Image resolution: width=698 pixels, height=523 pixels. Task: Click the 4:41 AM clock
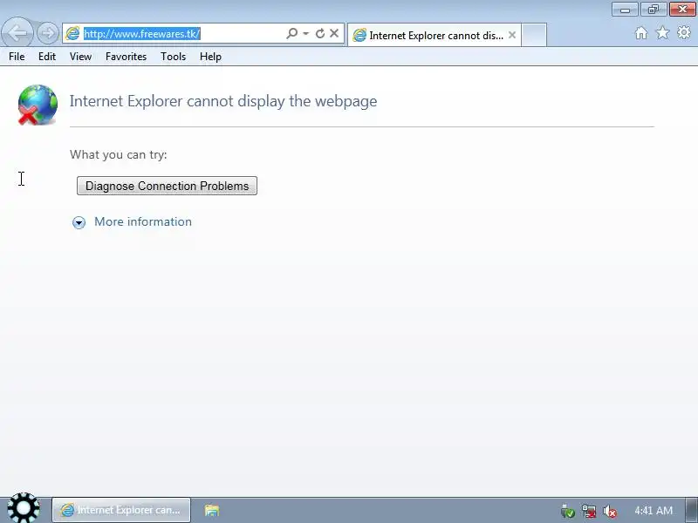654,511
